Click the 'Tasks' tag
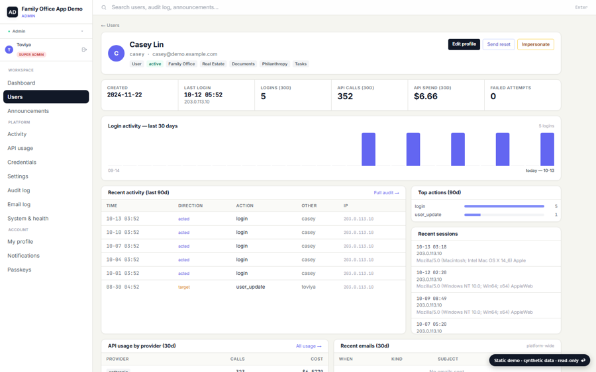This screenshot has width=596, height=372. [x=300, y=63]
